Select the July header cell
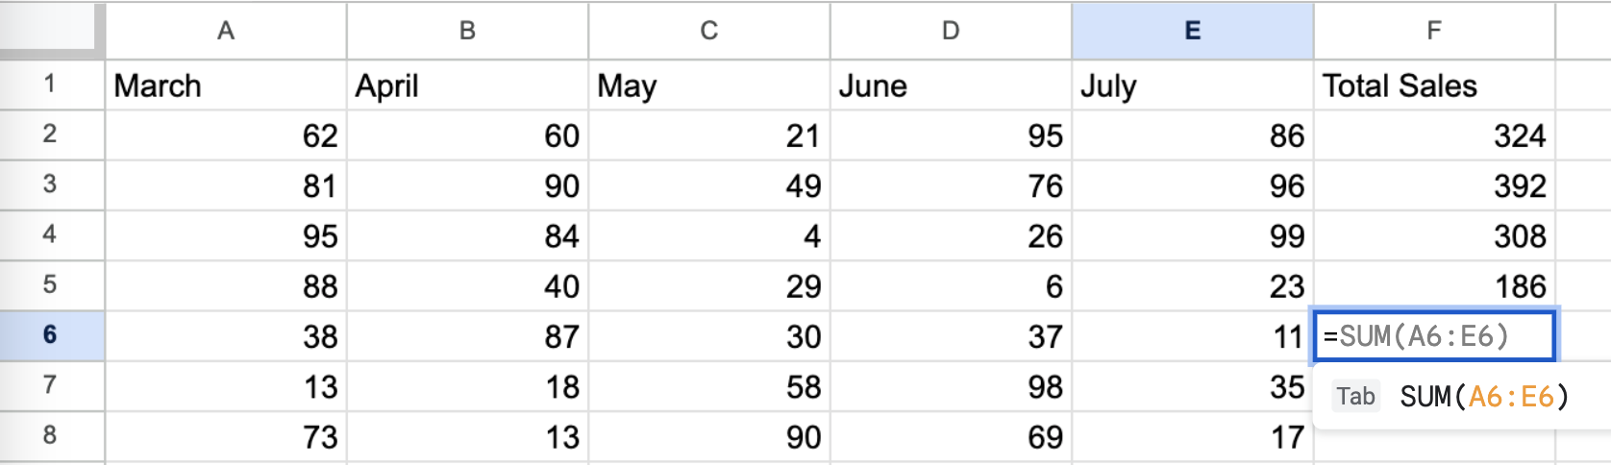 [1193, 86]
